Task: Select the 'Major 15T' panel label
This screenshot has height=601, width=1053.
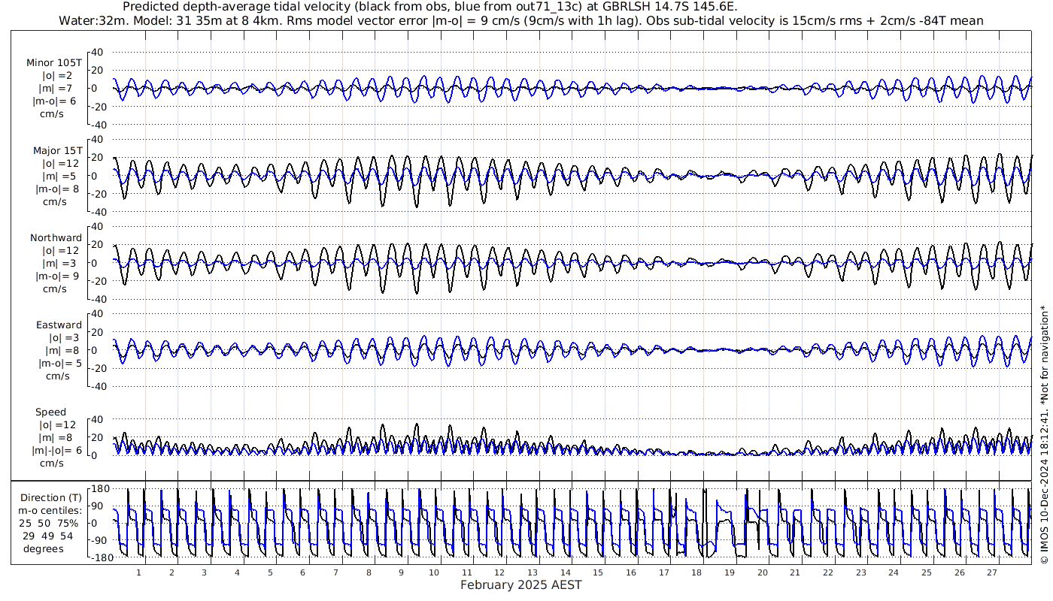Action: (58, 150)
